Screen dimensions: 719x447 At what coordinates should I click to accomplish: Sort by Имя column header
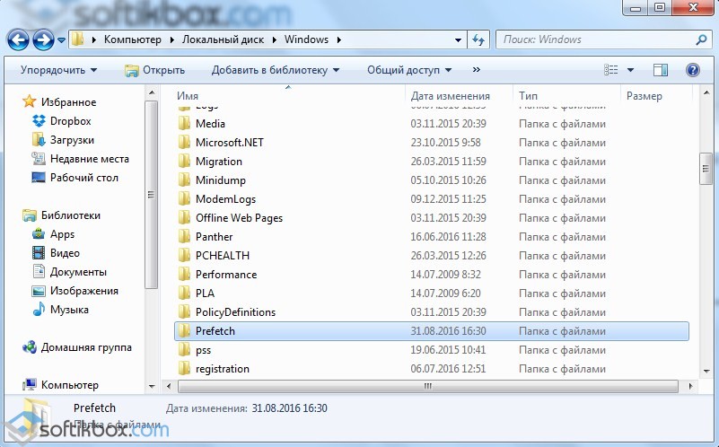point(188,96)
